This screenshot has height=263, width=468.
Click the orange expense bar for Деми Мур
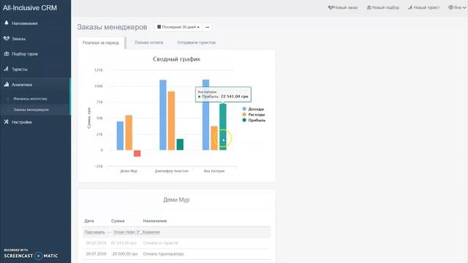click(129, 132)
